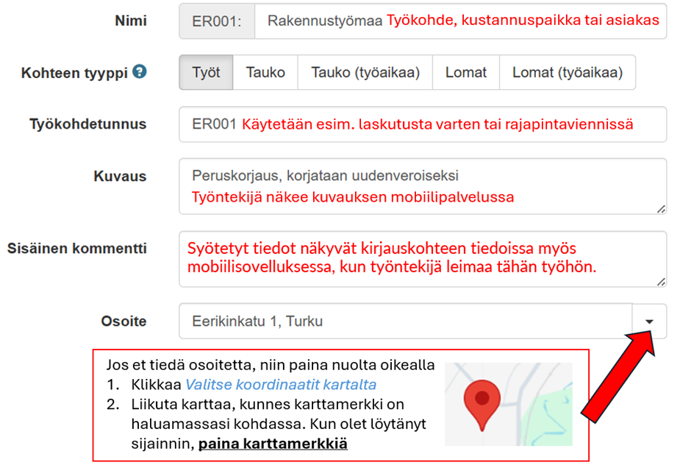Select Lomat as target type
Screen dimensions: 680x465
(x=465, y=73)
